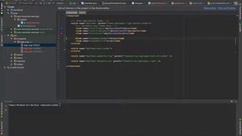
Task: Close the colors.xml tab
Action: click(204, 3)
